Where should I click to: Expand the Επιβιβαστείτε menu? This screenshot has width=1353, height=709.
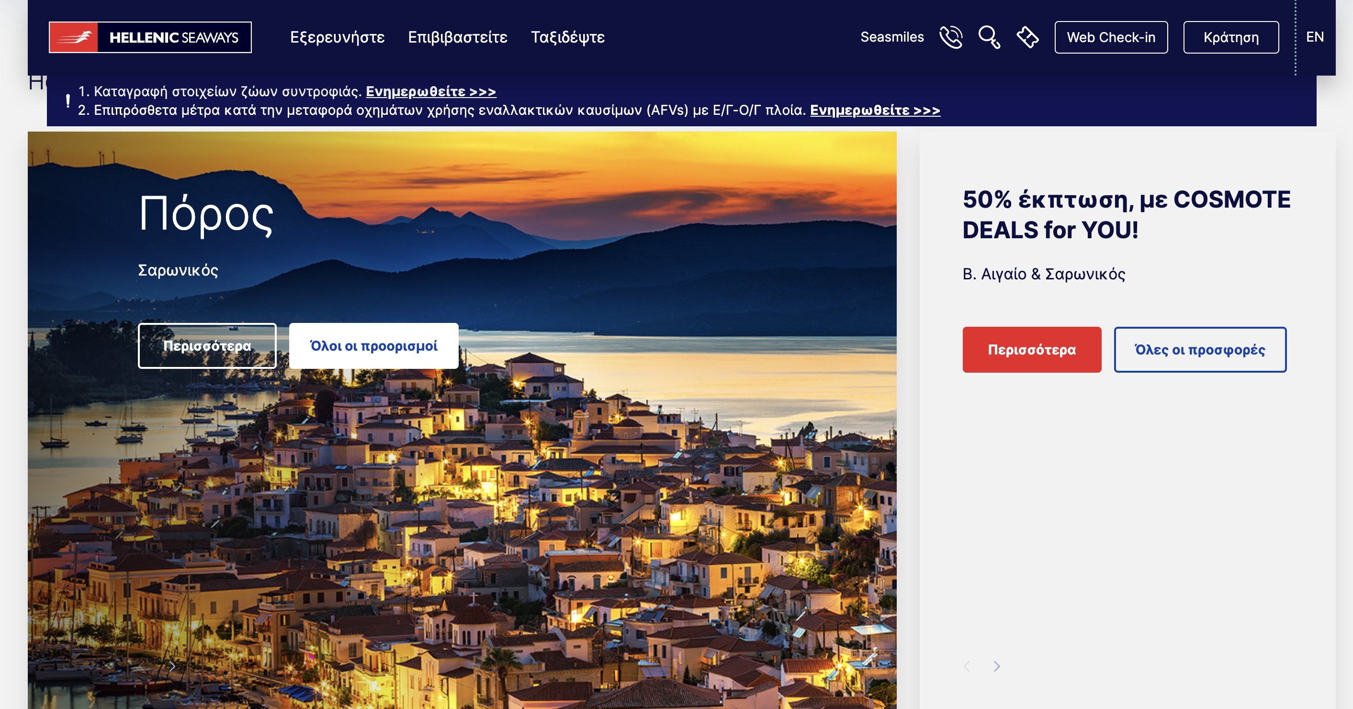(458, 37)
